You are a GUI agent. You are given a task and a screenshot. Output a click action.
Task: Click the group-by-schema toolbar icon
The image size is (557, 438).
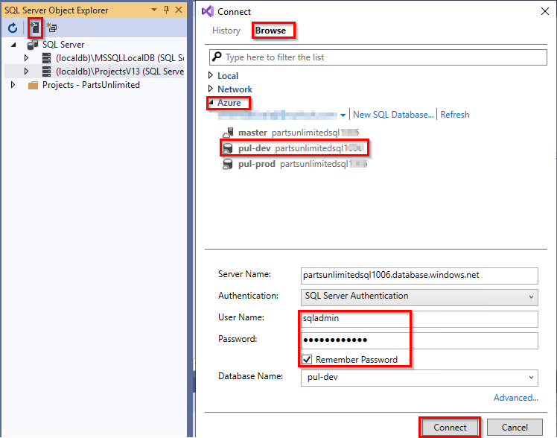[x=52, y=28]
